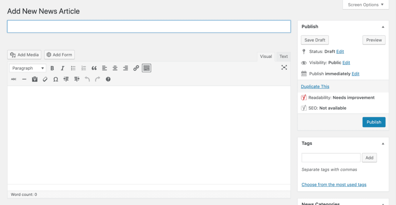The height and width of the screenshot is (205, 396).
Task: Click the blockquote icon
Action: 94,68
